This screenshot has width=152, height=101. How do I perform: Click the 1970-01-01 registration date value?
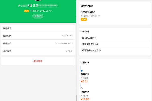coord(67,36)
